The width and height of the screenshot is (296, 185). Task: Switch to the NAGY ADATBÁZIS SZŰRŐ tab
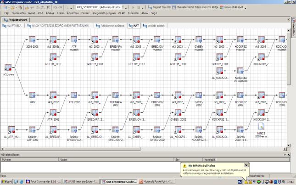(x=58, y=26)
